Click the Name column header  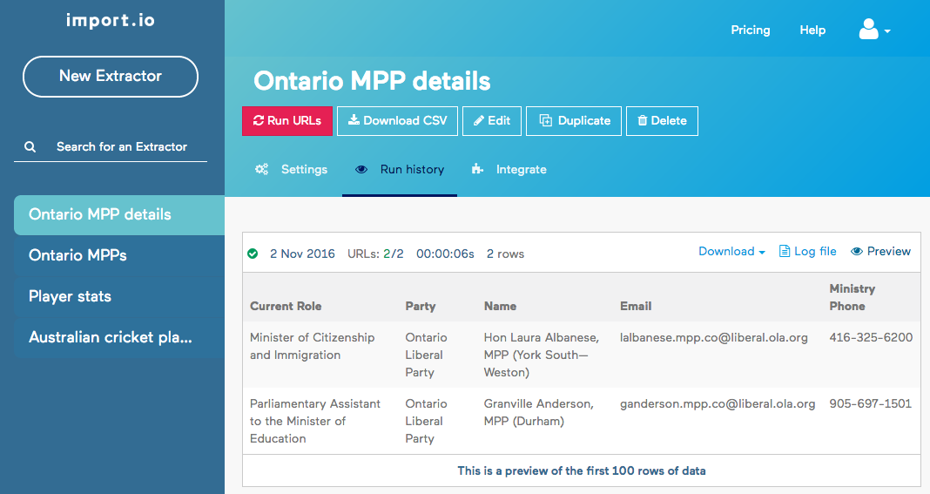[x=500, y=306]
